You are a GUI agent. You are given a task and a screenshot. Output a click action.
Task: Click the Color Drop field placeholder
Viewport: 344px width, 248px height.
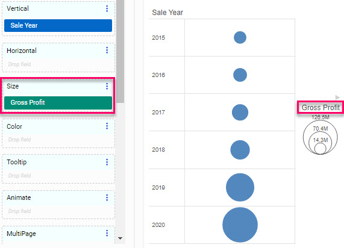pyautogui.click(x=19, y=140)
